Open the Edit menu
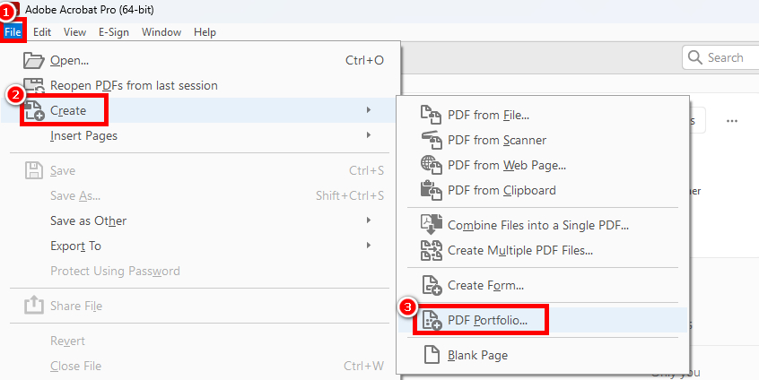Viewport: 759px width, 380px height. (x=42, y=32)
